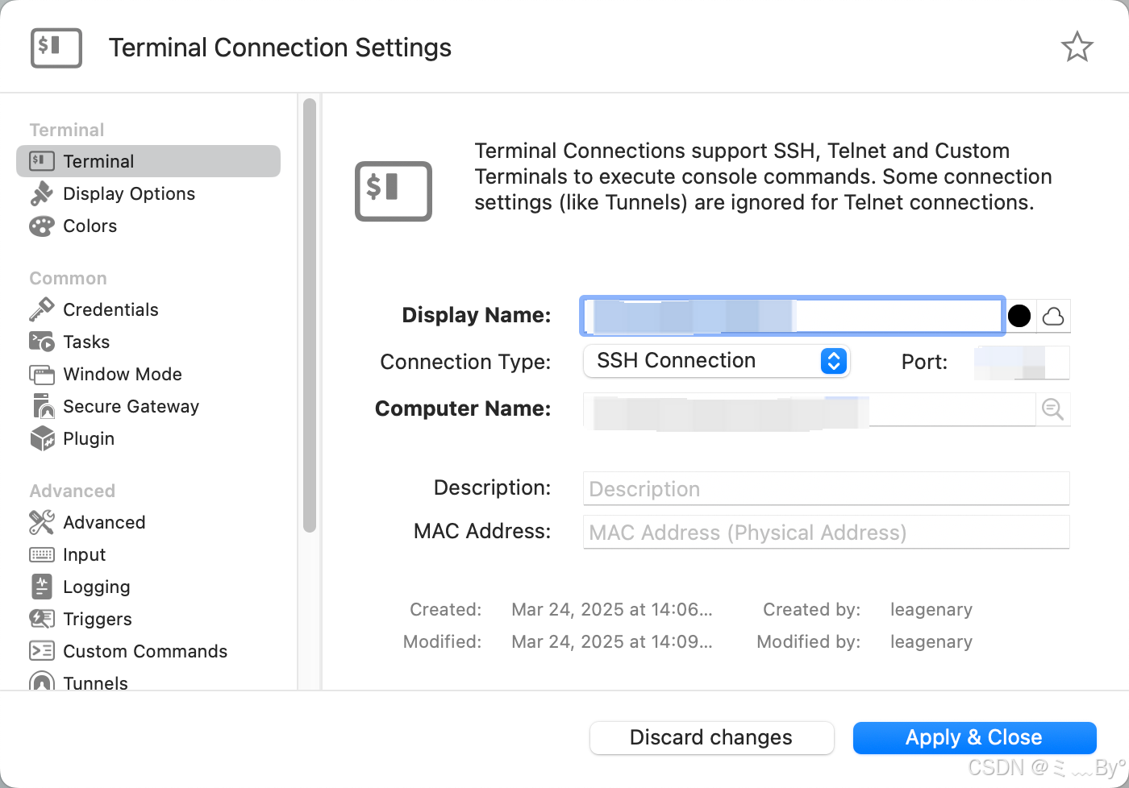1129x788 pixels.
Task: Toggle the favorite star for this connection
Action: pos(1078,47)
